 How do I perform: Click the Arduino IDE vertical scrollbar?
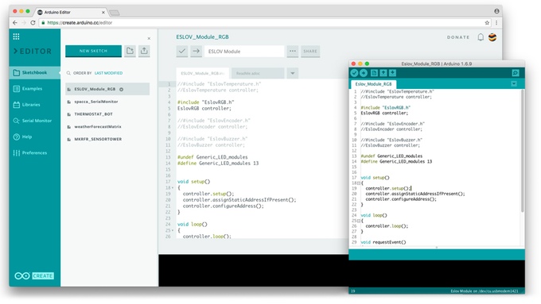523,151
